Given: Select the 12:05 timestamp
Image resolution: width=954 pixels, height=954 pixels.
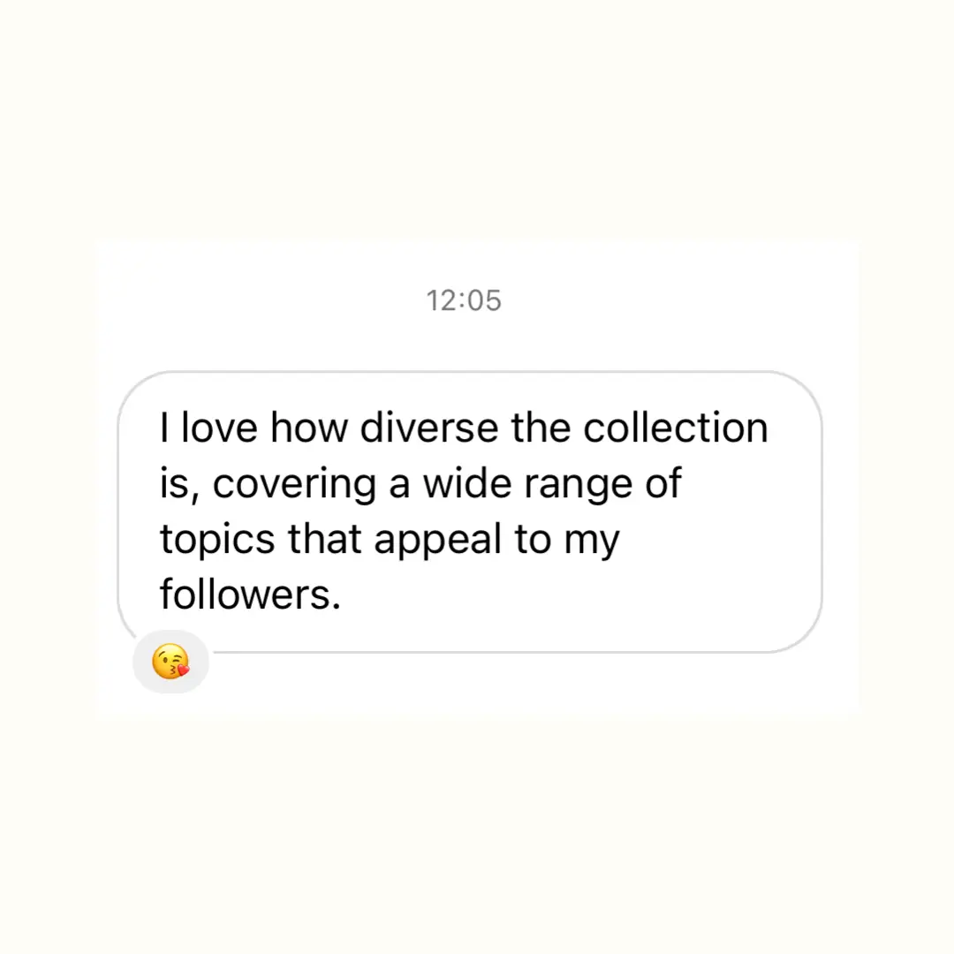Looking at the screenshot, I should [464, 300].
